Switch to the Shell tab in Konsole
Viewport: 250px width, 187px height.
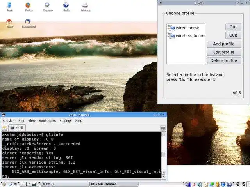click(17, 128)
